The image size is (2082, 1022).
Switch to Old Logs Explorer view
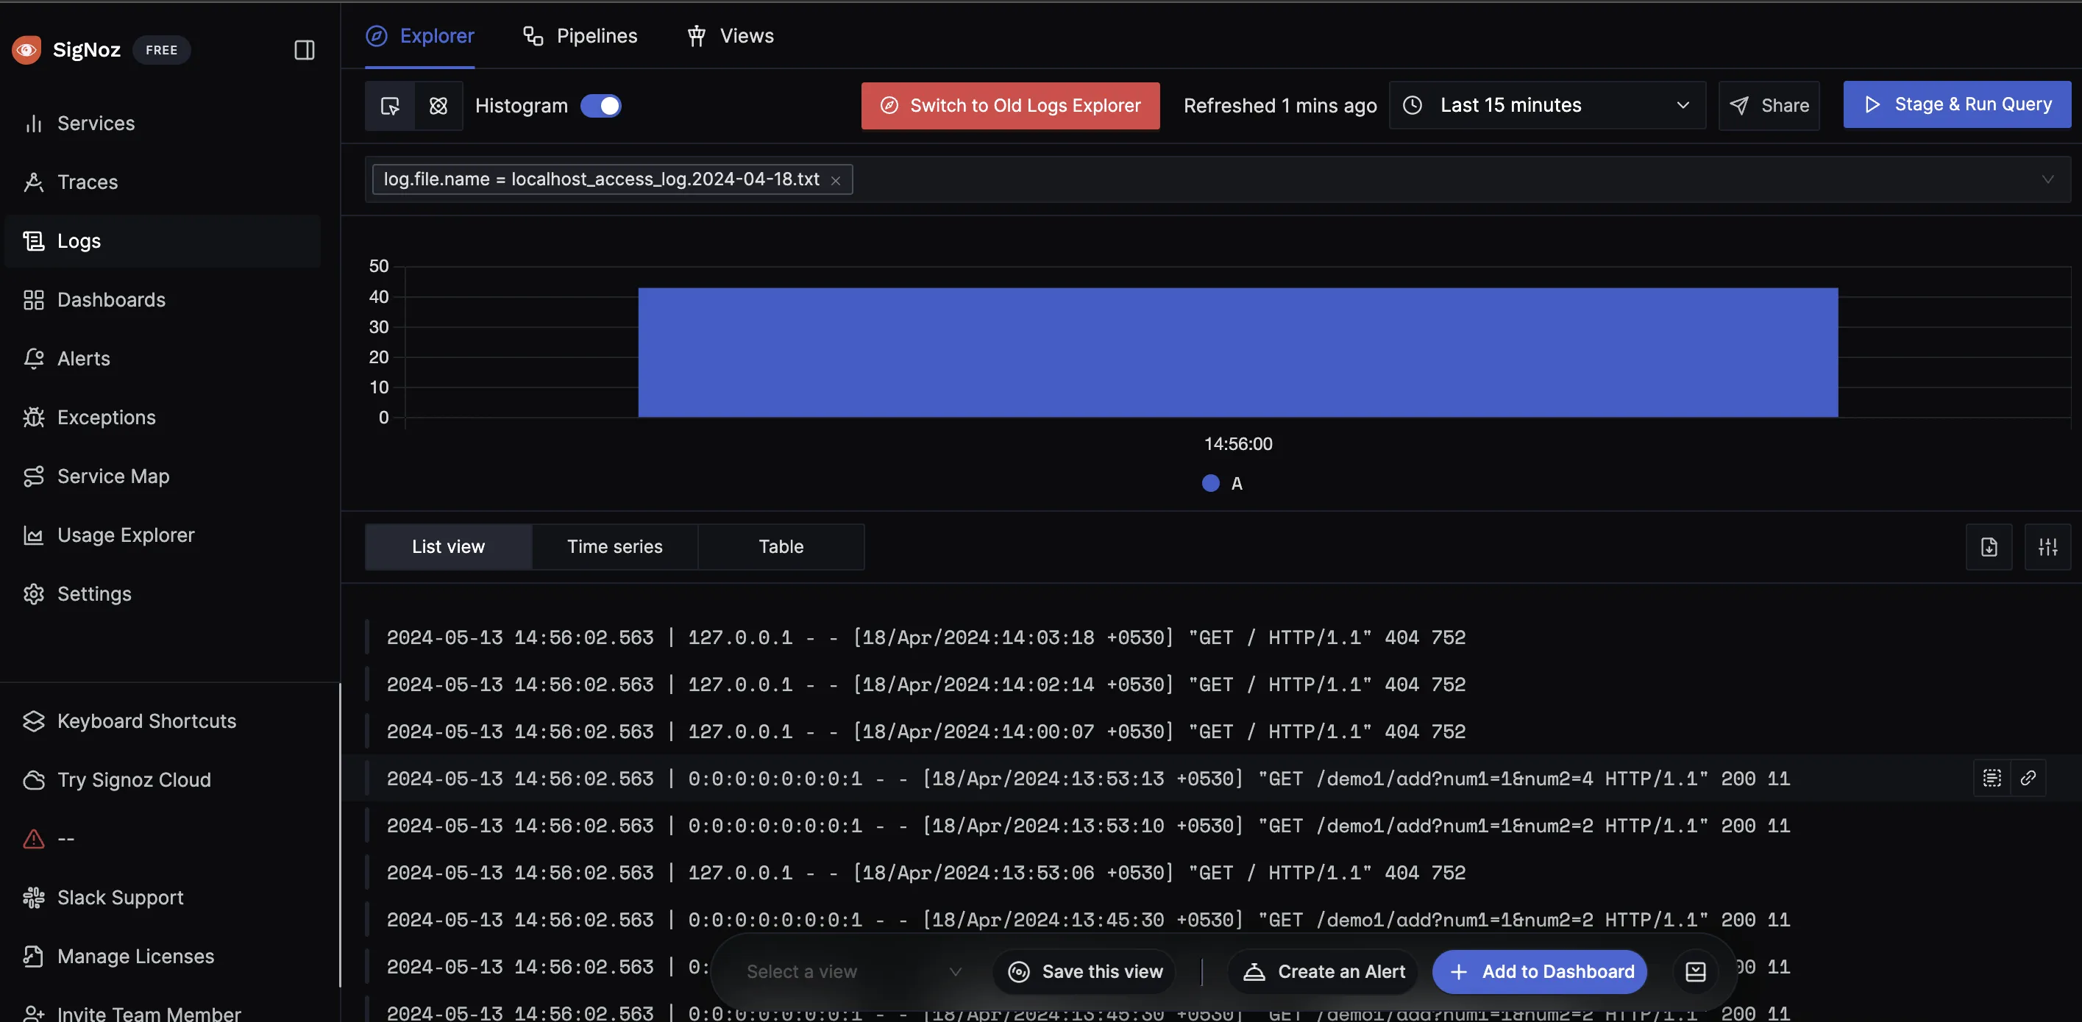(1010, 105)
